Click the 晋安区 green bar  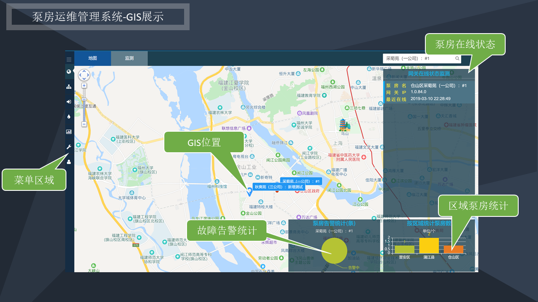[x=404, y=249]
